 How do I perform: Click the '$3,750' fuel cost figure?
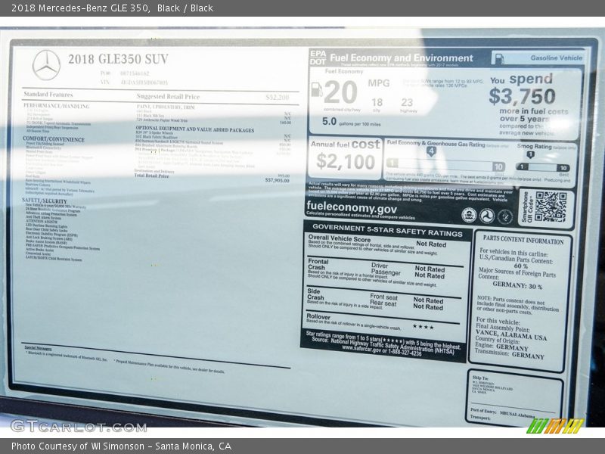tap(522, 96)
